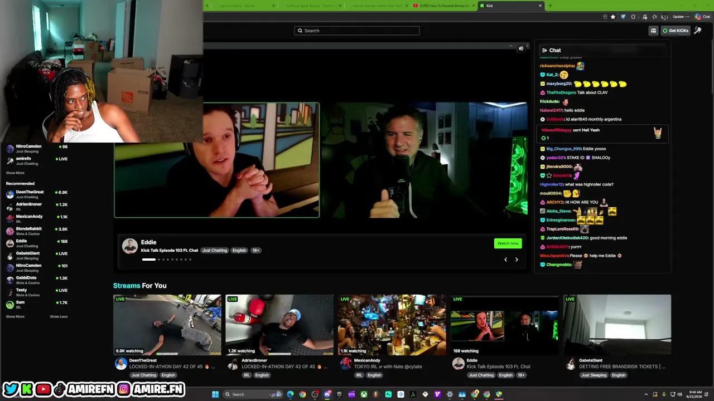Open a new browser tab
The height and width of the screenshot is (401, 714).
point(550,6)
